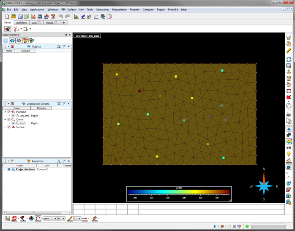Image resolution: width=295 pixels, height=231 pixels.
Task: Toggle the compass rose display icon
Action: pyautogui.click(x=289, y=129)
